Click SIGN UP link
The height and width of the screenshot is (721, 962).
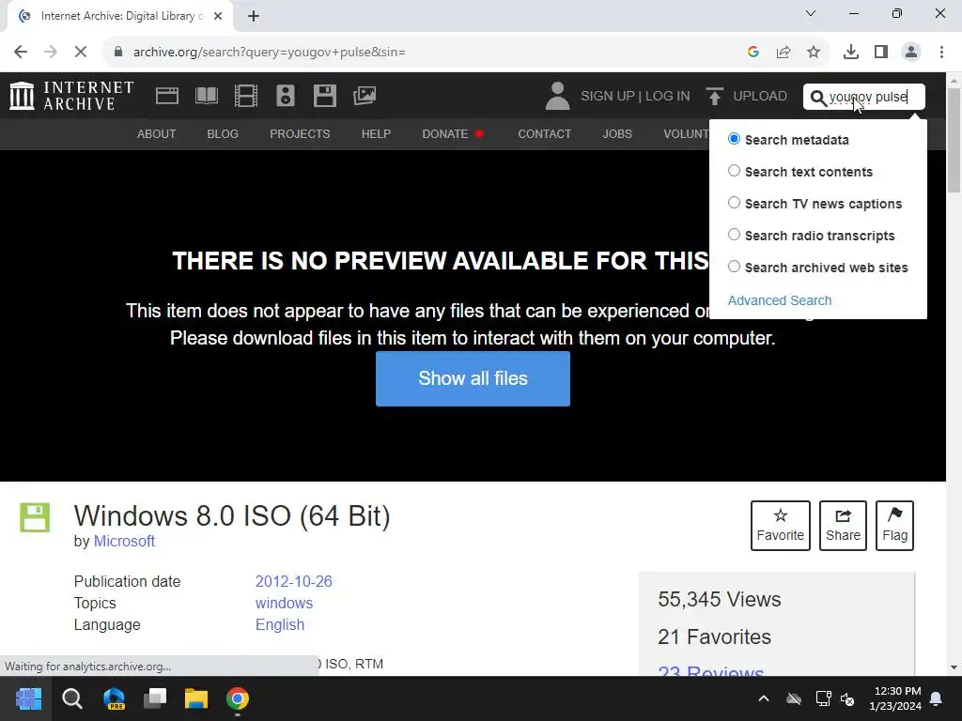pos(608,97)
